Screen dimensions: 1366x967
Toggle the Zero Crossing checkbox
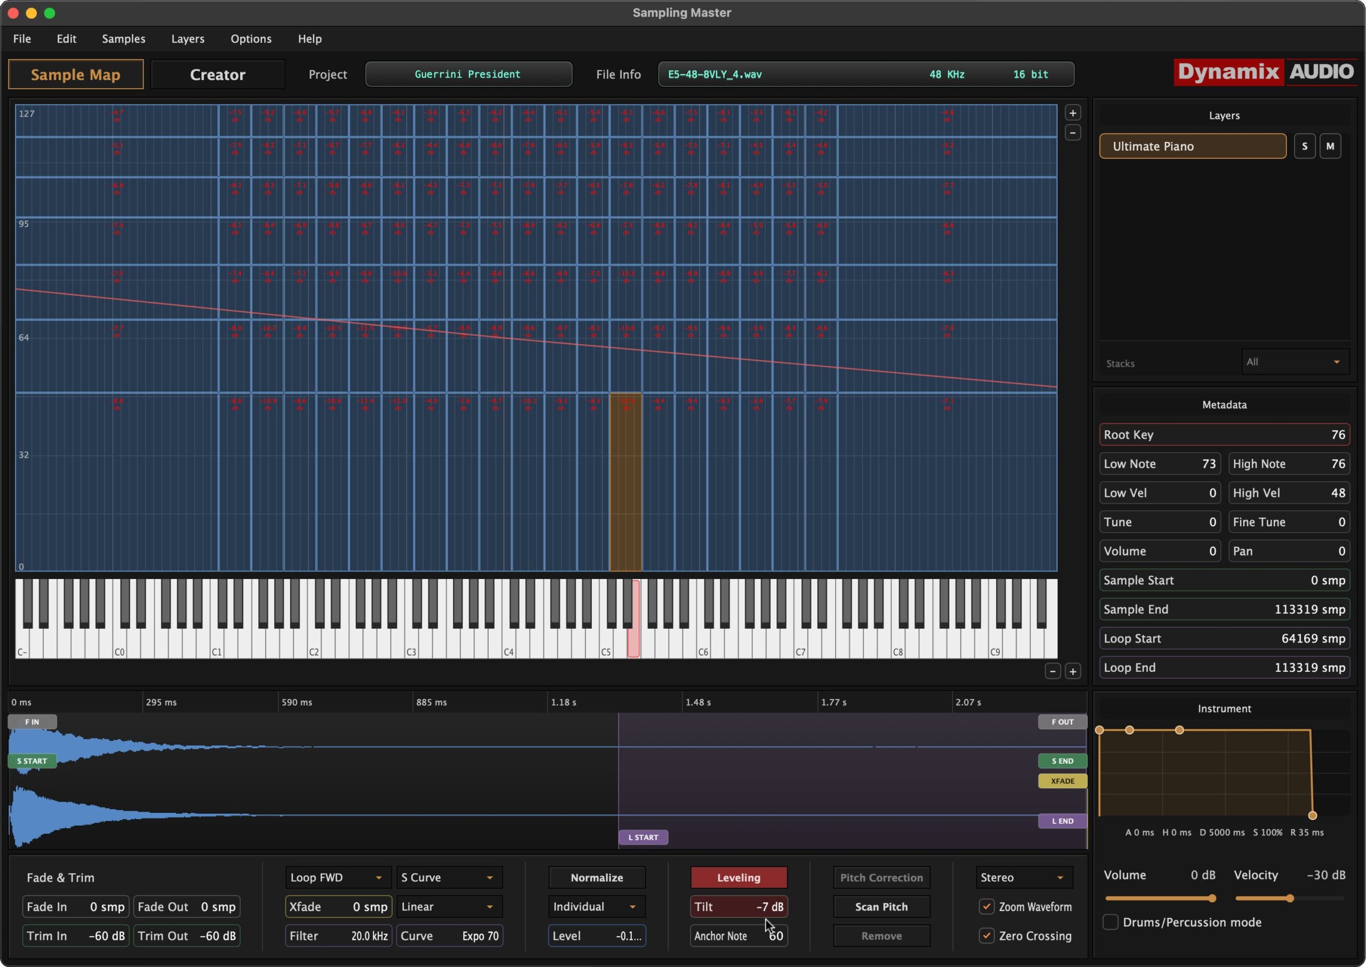[x=986, y=936]
